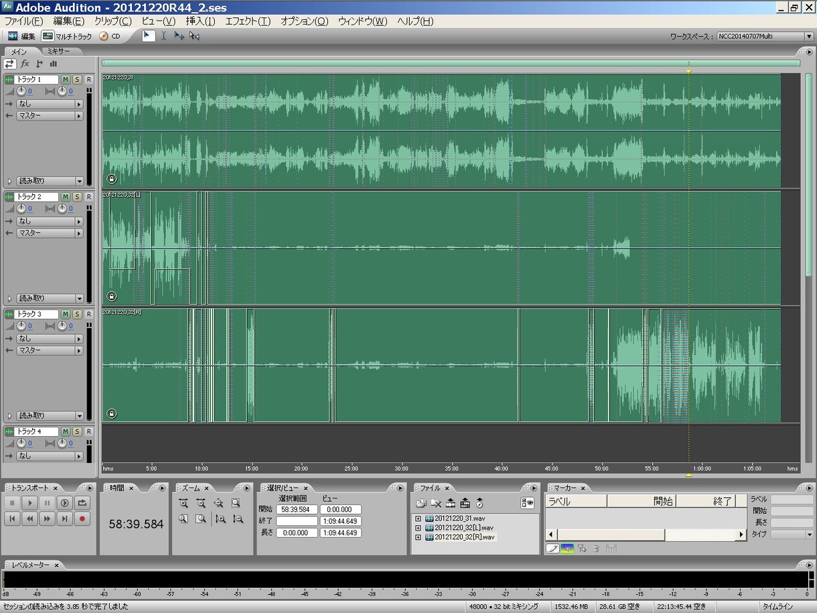
Task: Show the EQ track controls
Action: point(53,64)
